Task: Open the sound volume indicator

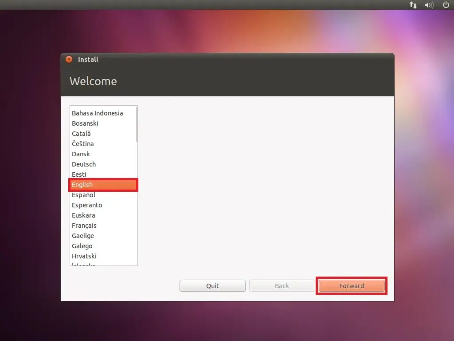Action: click(x=429, y=5)
